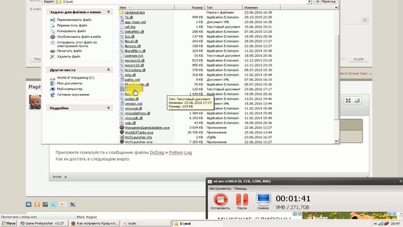
Task: Click the VK share icon below the post
Action: (x=28, y=204)
